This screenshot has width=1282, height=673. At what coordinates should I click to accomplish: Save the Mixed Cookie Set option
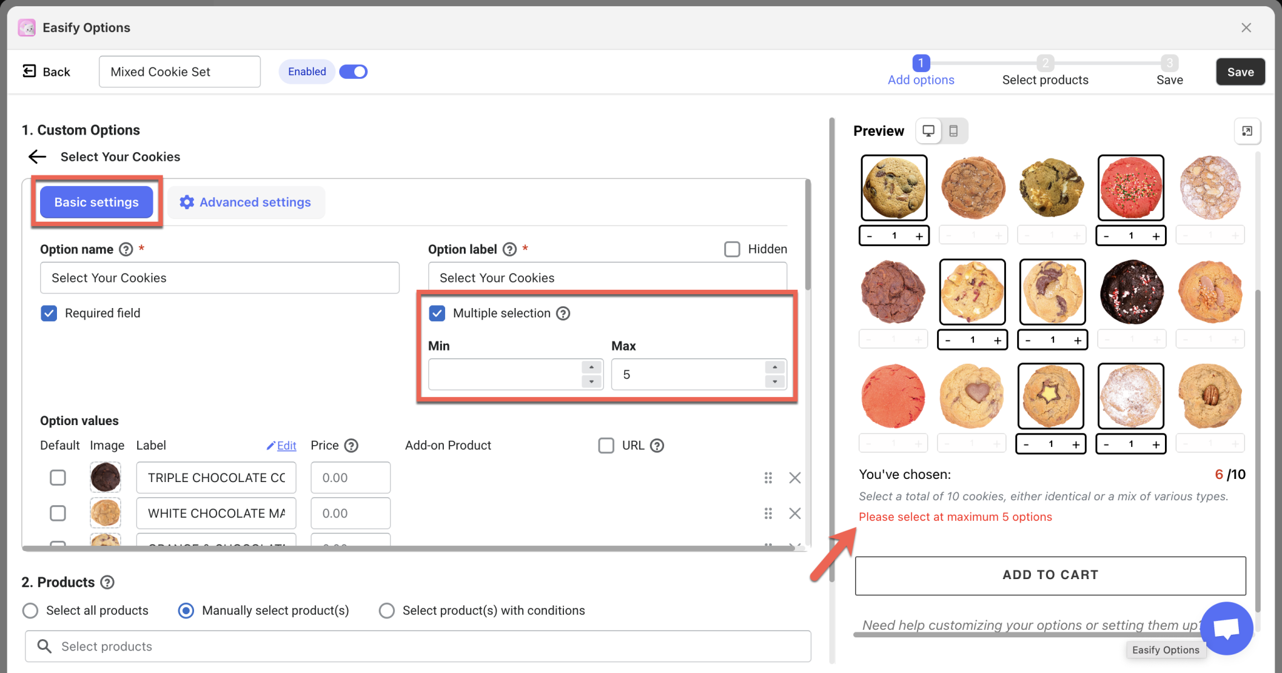coord(1240,71)
